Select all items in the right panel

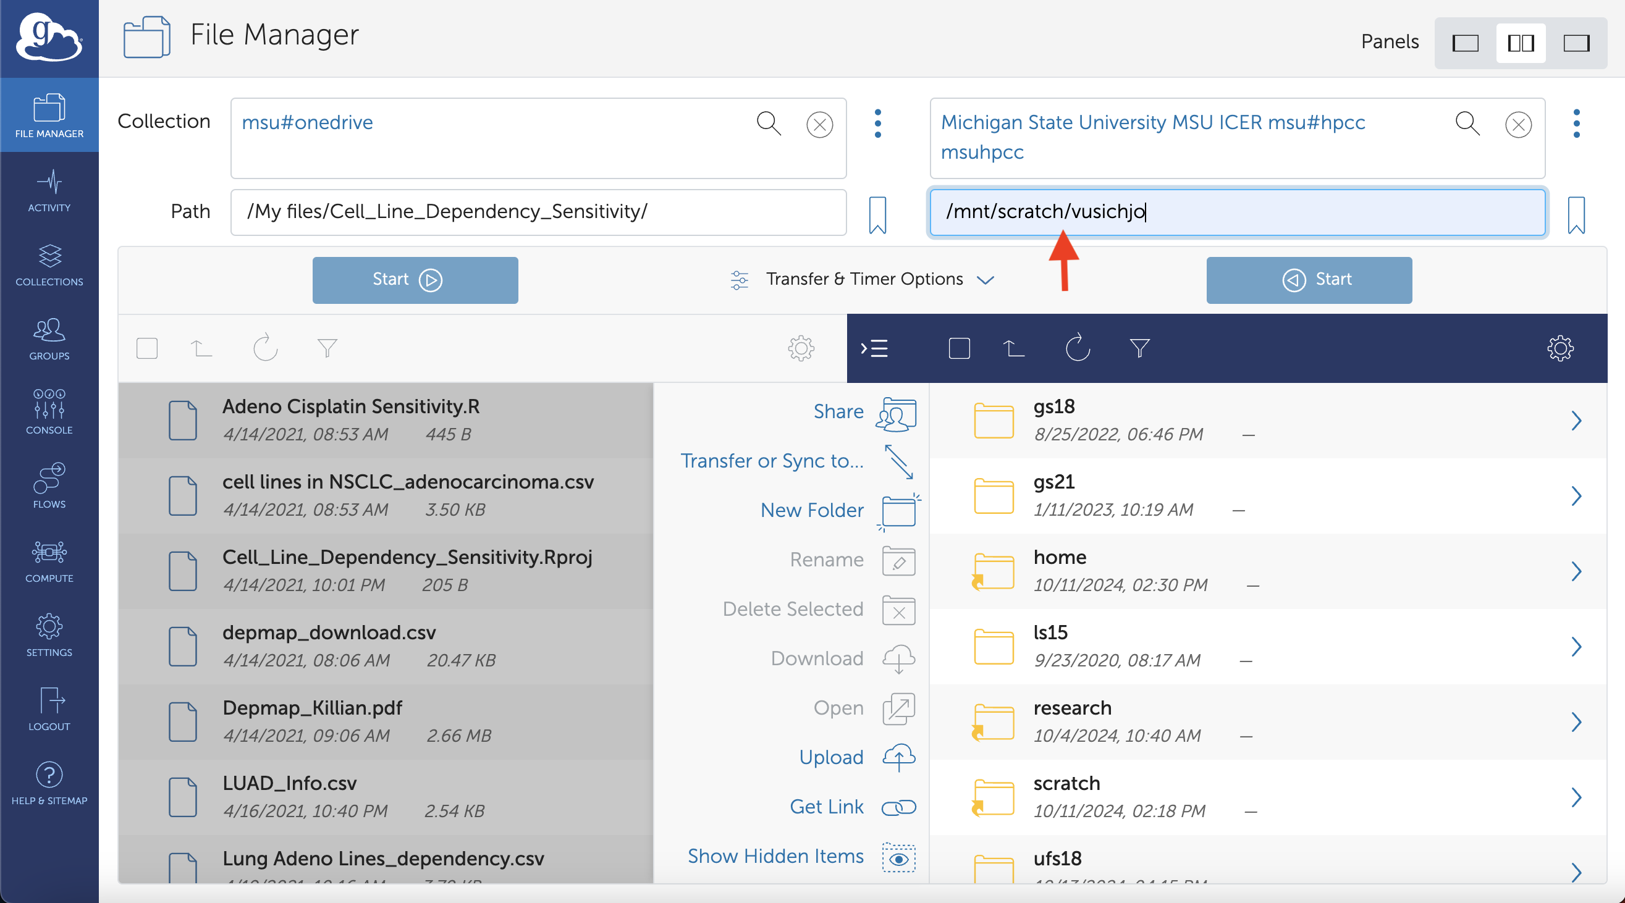(x=959, y=348)
